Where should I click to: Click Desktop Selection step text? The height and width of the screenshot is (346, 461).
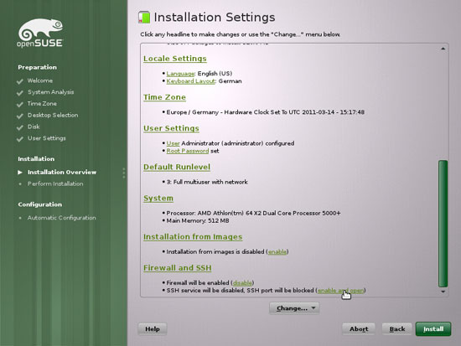(x=53, y=115)
